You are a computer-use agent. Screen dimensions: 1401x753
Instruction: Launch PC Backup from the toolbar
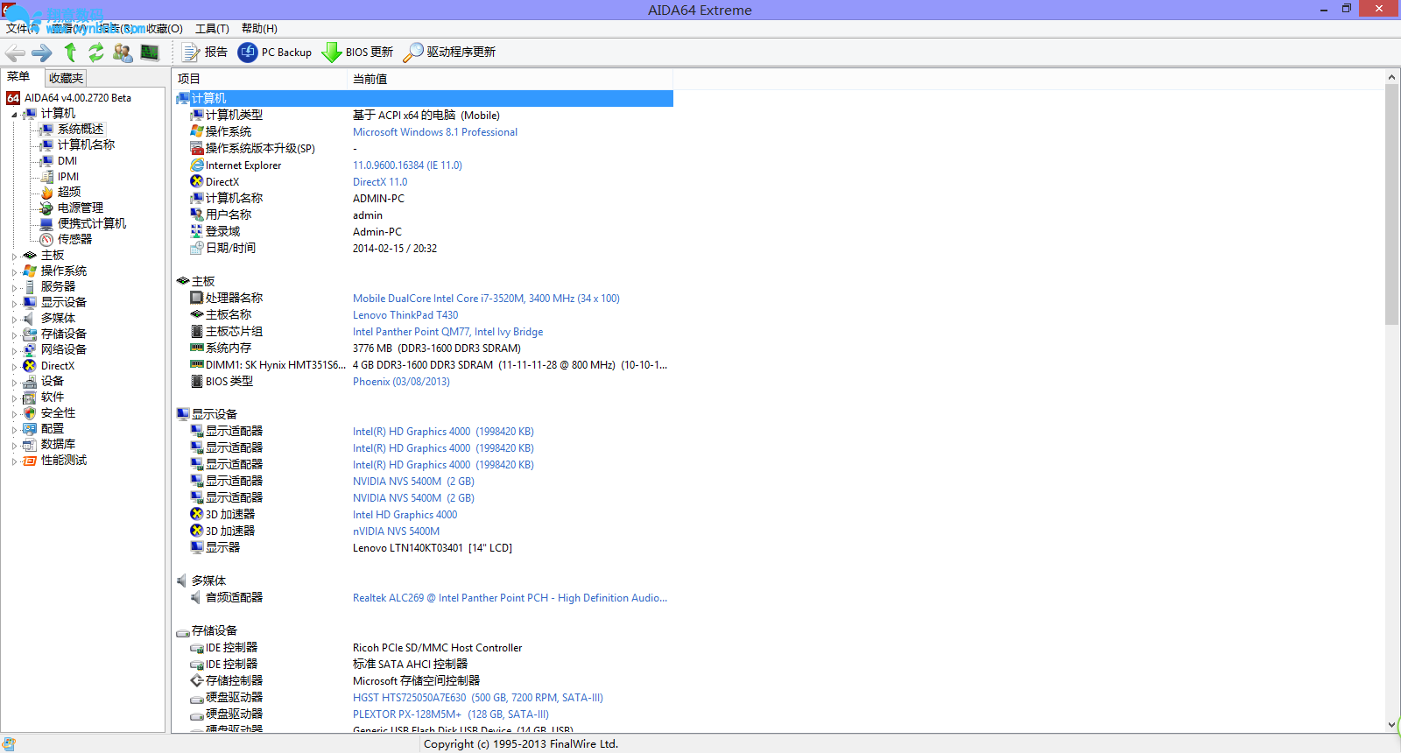(x=275, y=53)
